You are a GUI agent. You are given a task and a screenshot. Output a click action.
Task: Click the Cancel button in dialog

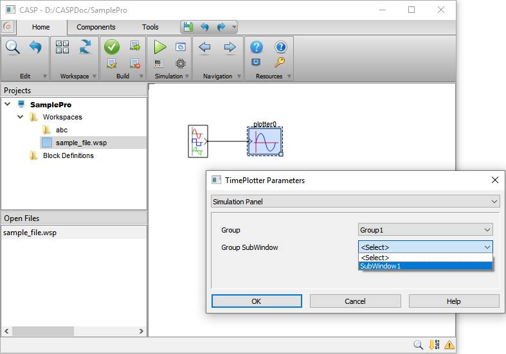click(x=355, y=301)
